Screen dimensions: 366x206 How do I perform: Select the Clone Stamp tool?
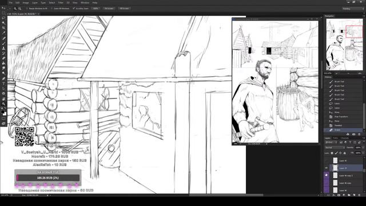(x=3, y=48)
